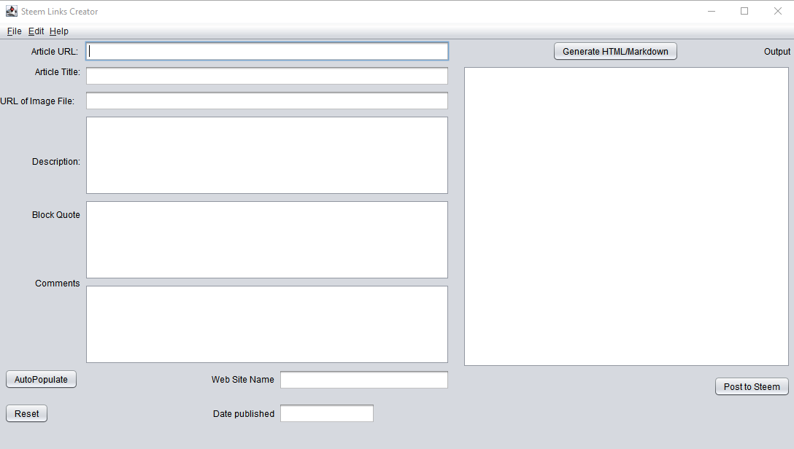This screenshot has height=449, width=794.
Task: Click the Reset button
Action: (26, 413)
